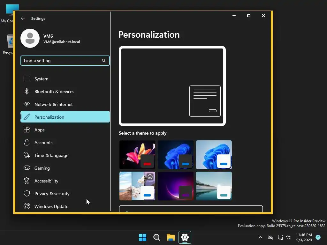This screenshot has width=327, height=245.
Task: Close the Settings window
Action: point(263,16)
